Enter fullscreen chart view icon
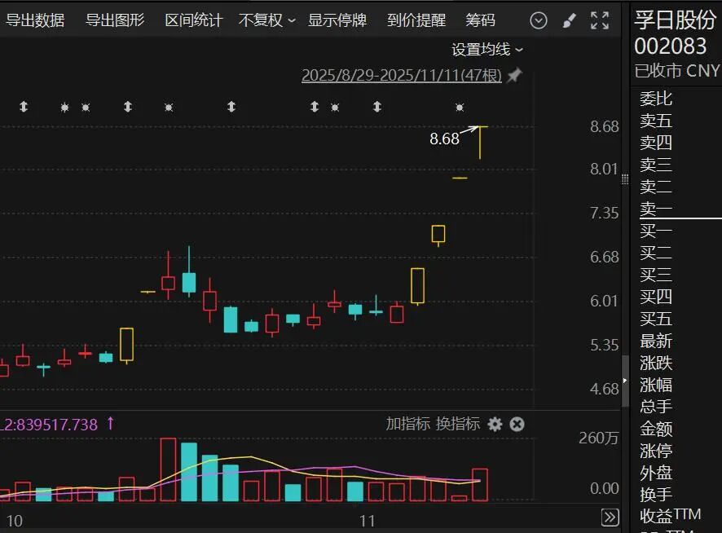 point(600,21)
